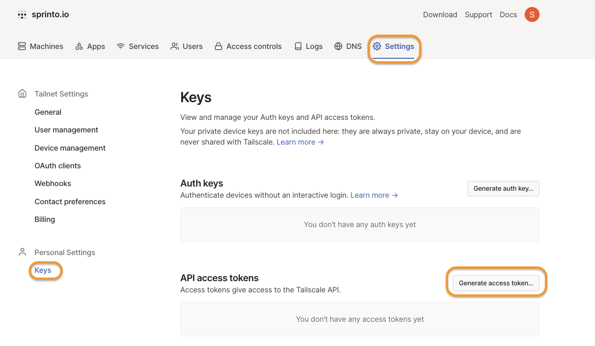Click the Auth keys section heading
595x346 pixels.
(202, 183)
